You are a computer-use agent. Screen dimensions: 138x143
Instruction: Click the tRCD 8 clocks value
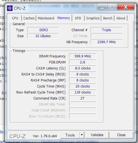(x=83, y=74)
